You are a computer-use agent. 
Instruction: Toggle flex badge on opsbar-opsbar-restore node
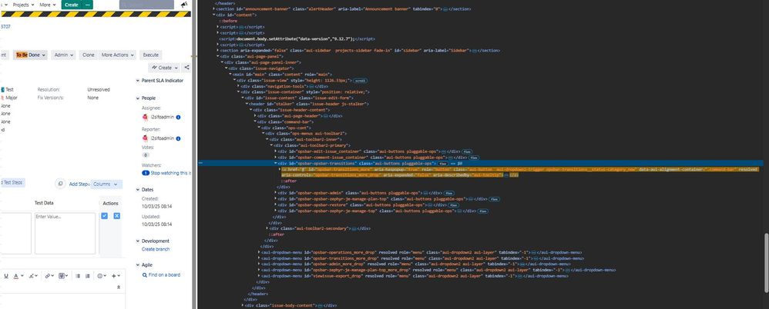[x=454, y=205]
